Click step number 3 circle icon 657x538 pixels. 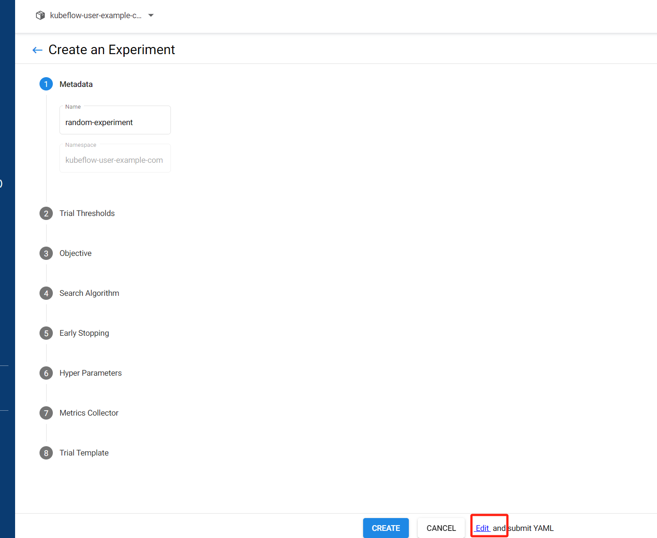tap(46, 253)
